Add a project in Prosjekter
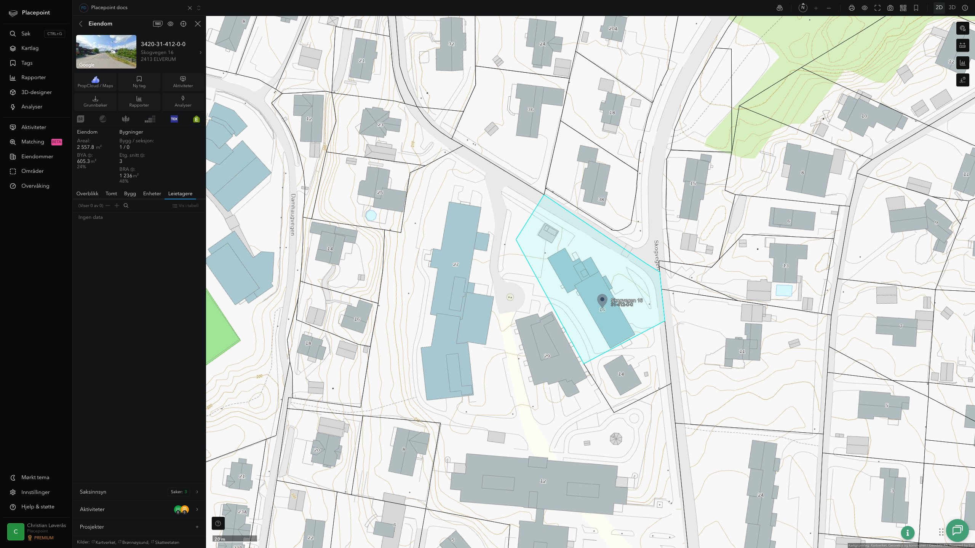The width and height of the screenshot is (975, 548). click(197, 527)
